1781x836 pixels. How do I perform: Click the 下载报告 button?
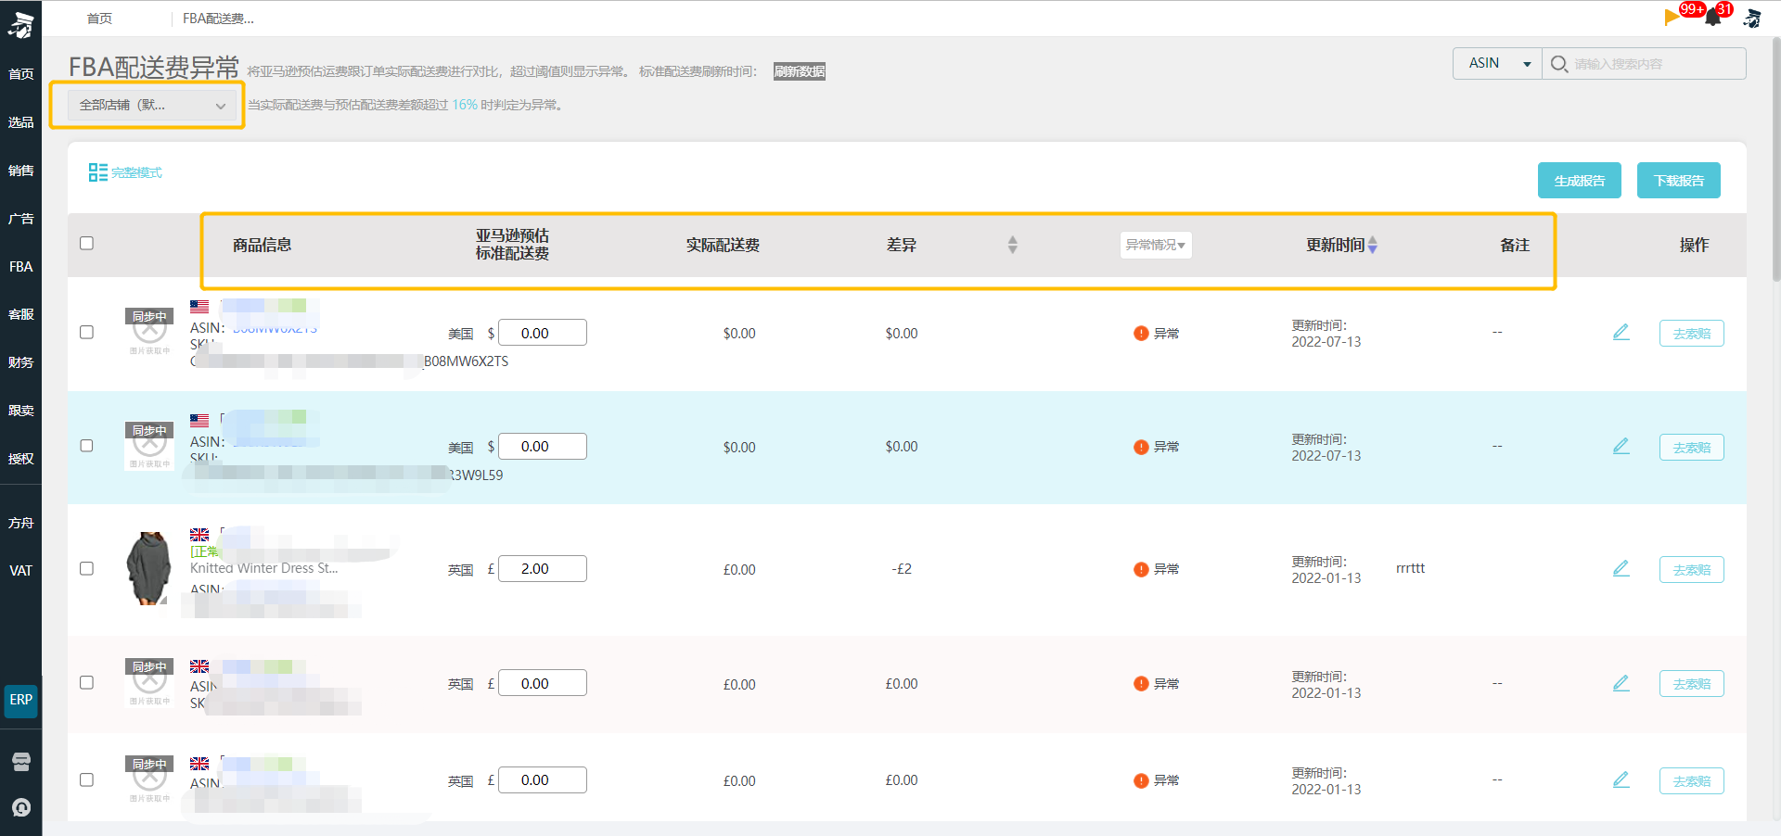click(x=1678, y=181)
